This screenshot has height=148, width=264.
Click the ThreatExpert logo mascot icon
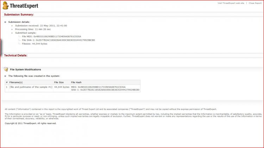pyautogui.click(x=5, y=6)
